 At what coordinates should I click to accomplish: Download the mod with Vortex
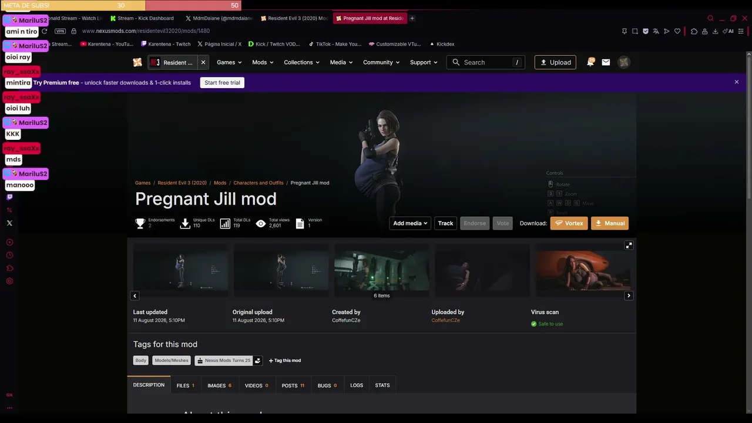(x=569, y=223)
